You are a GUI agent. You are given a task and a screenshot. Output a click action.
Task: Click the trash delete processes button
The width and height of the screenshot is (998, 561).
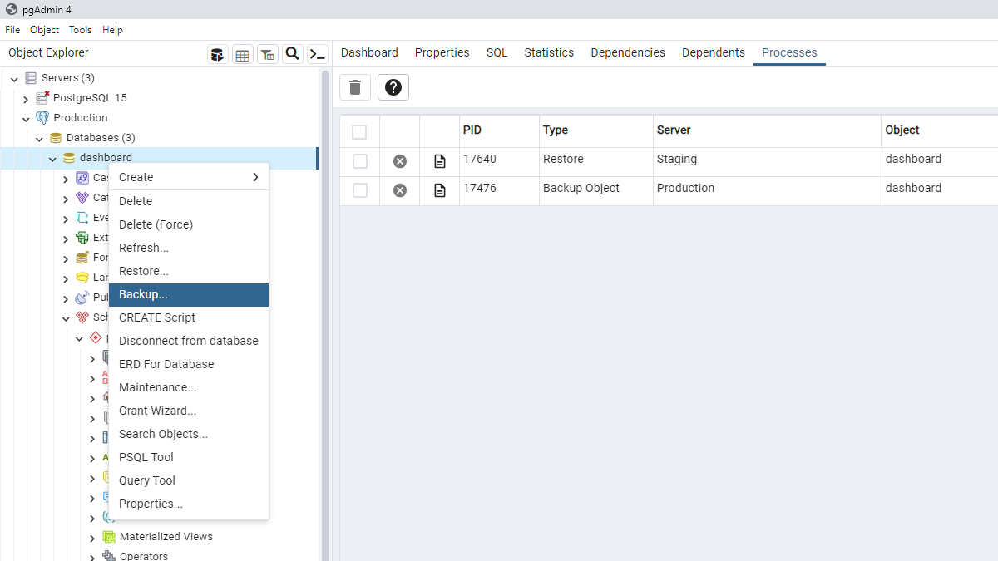click(x=355, y=87)
